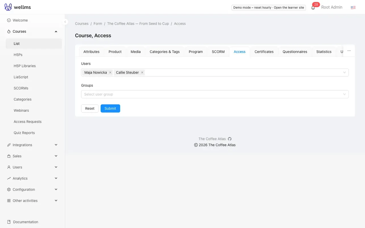Click the Access breadcrumb text

pyautogui.click(x=180, y=24)
